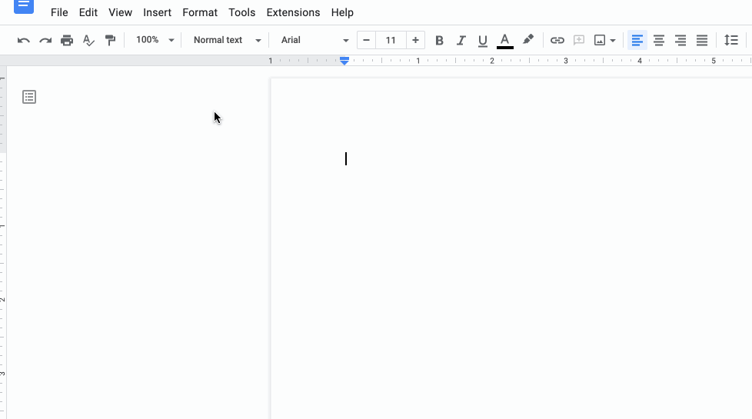Image resolution: width=752 pixels, height=419 pixels.
Task: Set right alignment
Action: 680,40
